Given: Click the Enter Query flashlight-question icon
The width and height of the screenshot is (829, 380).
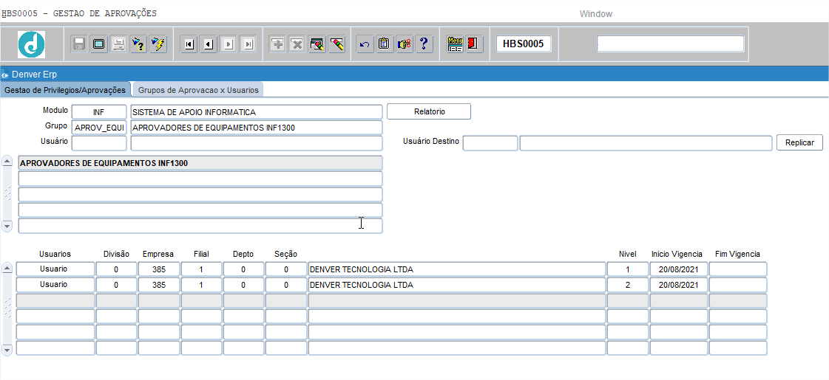Looking at the screenshot, I should click(x=138, y=44).
